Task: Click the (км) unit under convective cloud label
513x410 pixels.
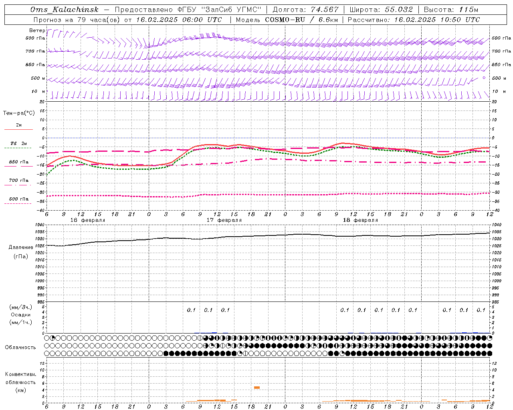Action: click(x=20, y=390)
